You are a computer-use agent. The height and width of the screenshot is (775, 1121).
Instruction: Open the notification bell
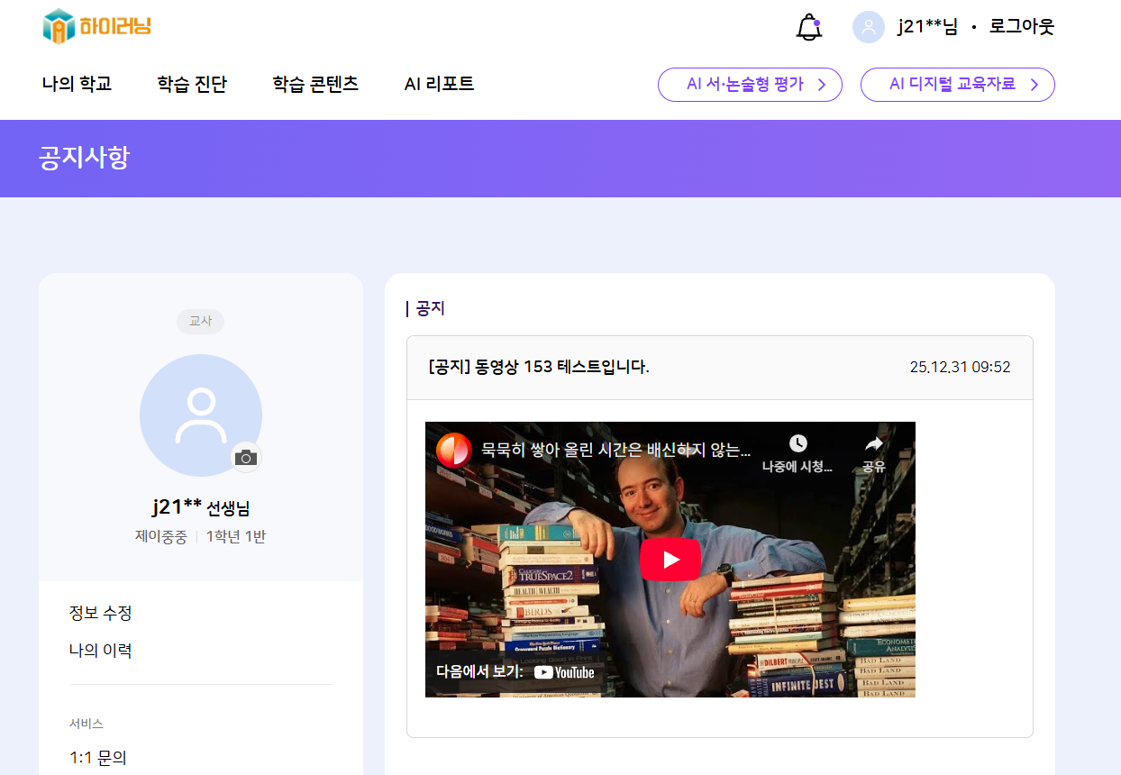coord(809,27)
